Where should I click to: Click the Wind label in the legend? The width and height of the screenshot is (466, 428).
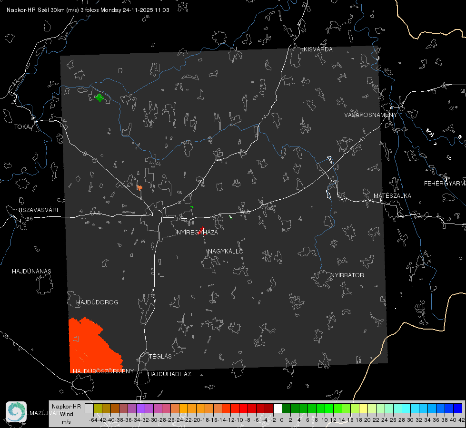[x=67, y=414]
